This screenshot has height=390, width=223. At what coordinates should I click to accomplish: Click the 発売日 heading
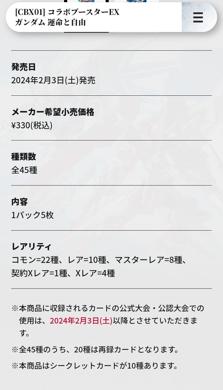point(24,67)
